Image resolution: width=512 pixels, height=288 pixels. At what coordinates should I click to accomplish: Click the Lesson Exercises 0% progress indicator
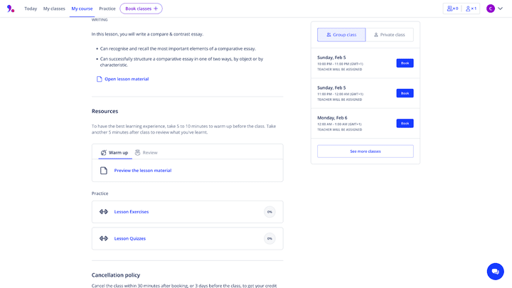pyautogui.click(x=270, y=212)
